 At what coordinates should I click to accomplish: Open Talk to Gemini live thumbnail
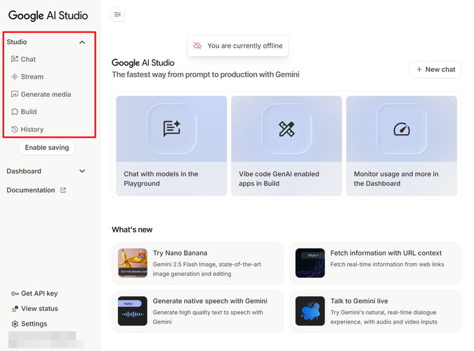coord(310,311)
